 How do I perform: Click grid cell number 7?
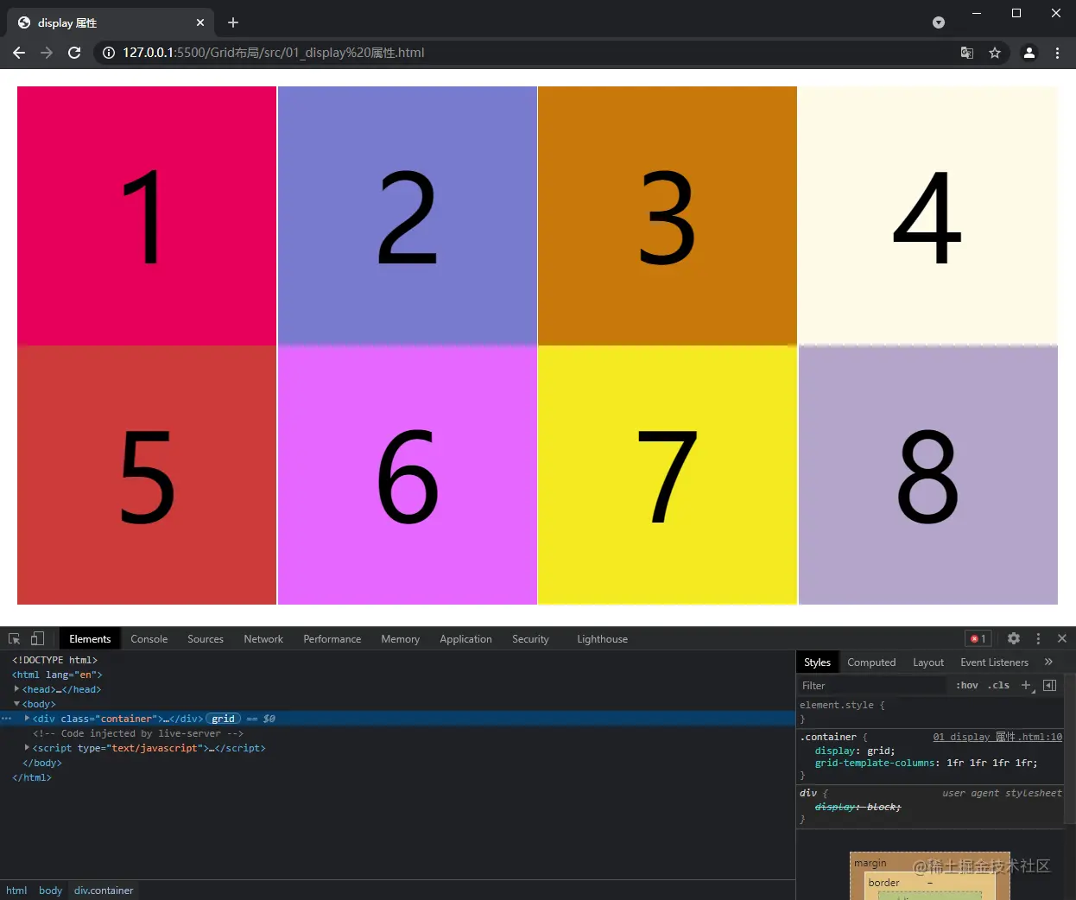[x=668, y=475]
